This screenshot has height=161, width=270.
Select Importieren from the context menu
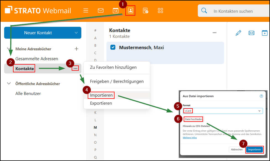pyautogui.click(x=101, y=96)
